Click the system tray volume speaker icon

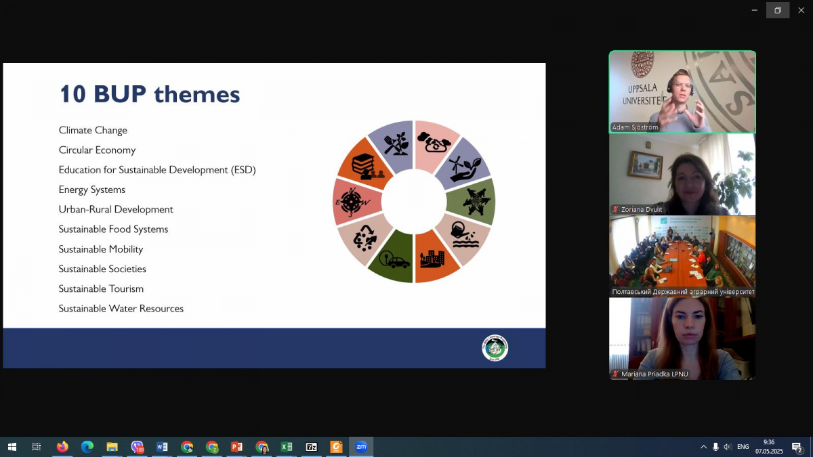(728, 447)
